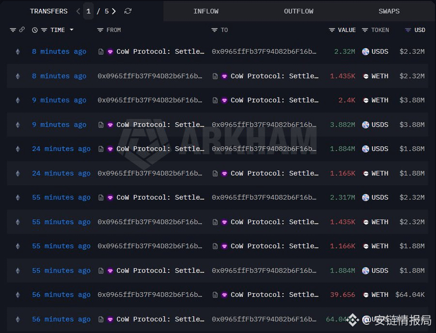Click USDS token icon in 3.882M row
Image resolution: width=436 pixels, height=333 pixels.
(x=366, y=125)
